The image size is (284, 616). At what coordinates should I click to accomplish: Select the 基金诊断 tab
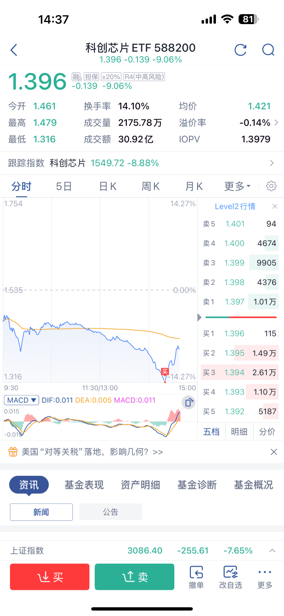pos(197,485)
